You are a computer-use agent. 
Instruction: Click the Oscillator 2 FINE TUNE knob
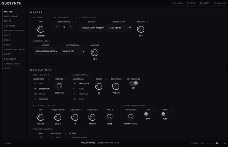coord(116,86)
